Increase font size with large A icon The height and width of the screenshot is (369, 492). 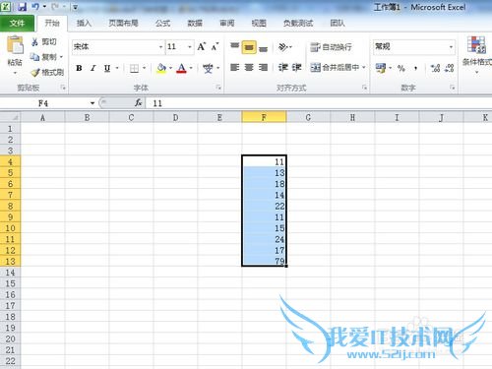point(201,47)
